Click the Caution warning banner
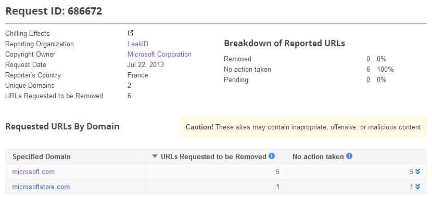The image size is (432, 198). pos(303,127)
